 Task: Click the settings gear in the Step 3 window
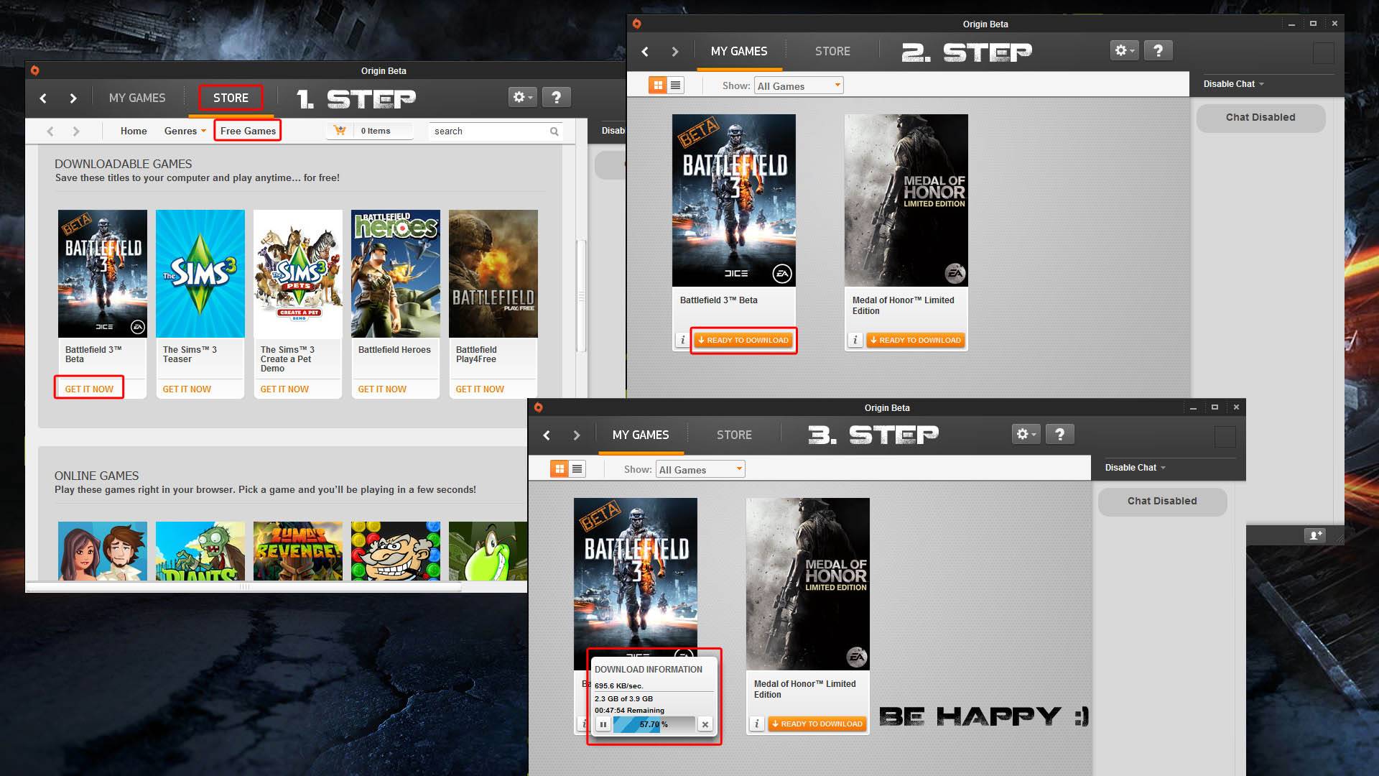click(x=1025, y=434)
